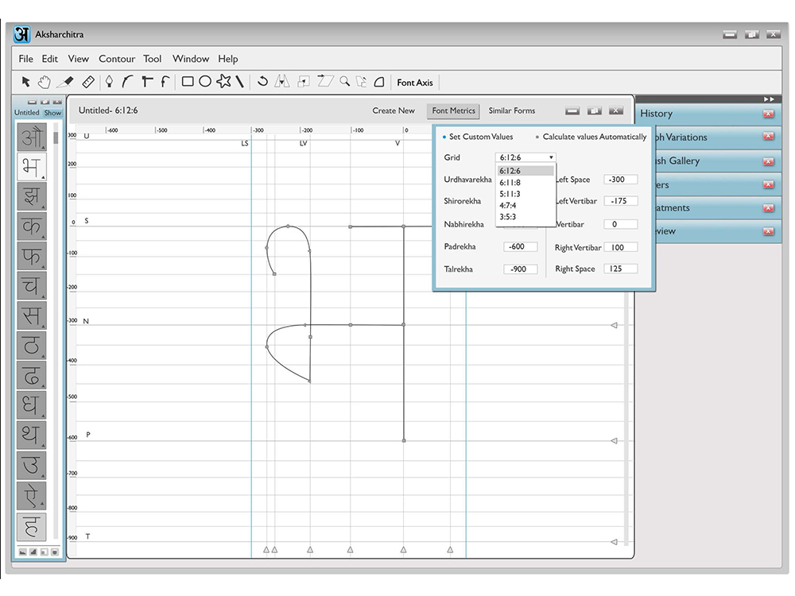
Task: Open the Contour menu
Action: pyautogui.click(x=117, y=59)
